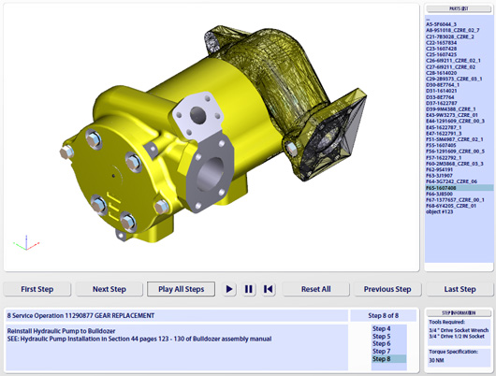Click the 'Step 8 of 8' indicator
This screenshot has width=496, height=376.
point(383,315)
